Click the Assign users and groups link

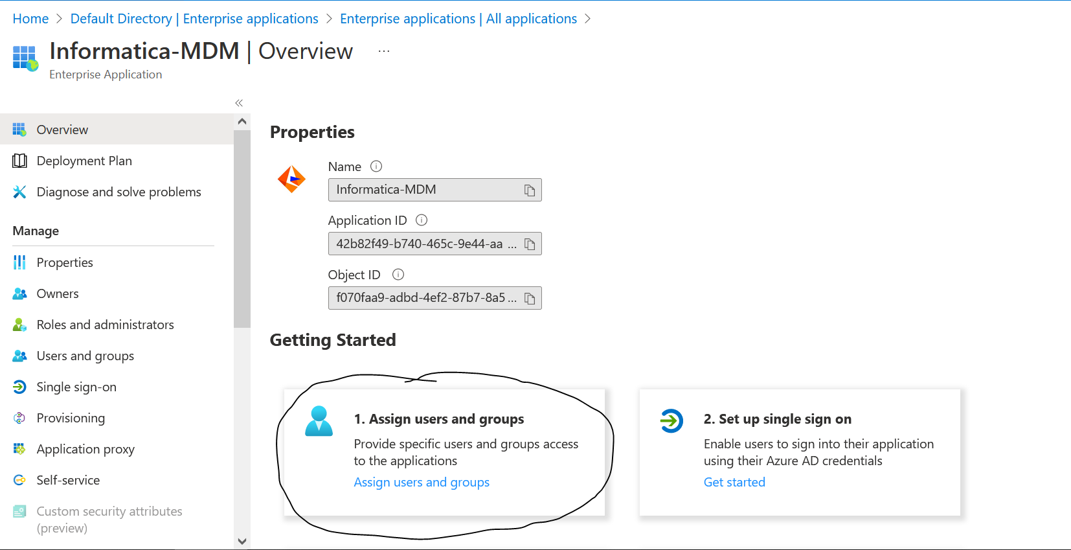coord(422,482)
